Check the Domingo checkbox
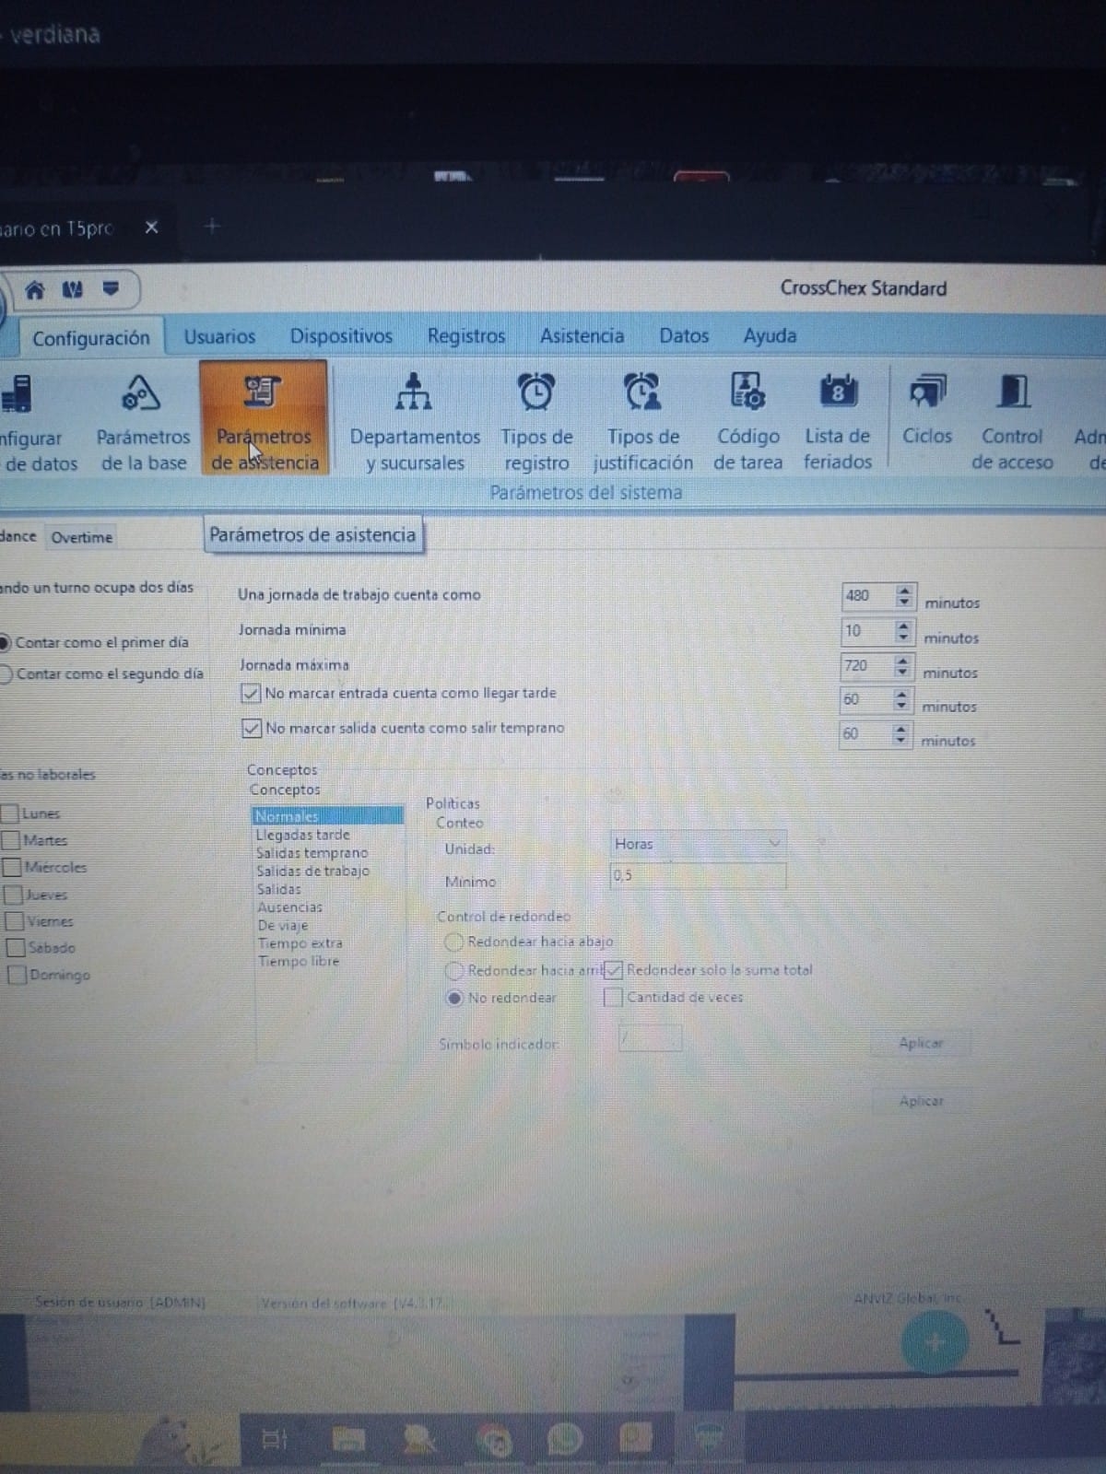This screenshot has height=1474, width=1106. (17, 975)
